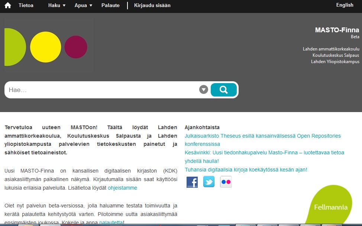Click the Lahden Yliopistokampus text
This screenshot has height=226, width=362.
tap(335, 62)
